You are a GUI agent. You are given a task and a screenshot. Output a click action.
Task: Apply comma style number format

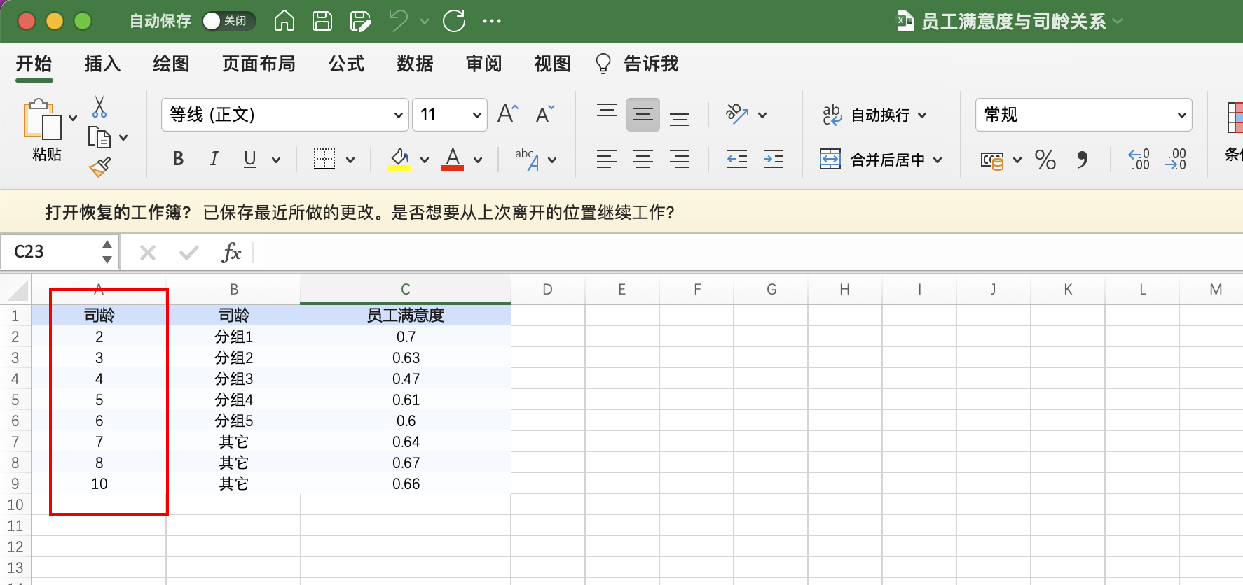tap(1083, 160)
